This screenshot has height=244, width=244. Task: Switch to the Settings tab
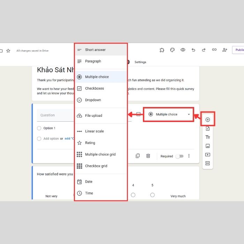point(140,62)
